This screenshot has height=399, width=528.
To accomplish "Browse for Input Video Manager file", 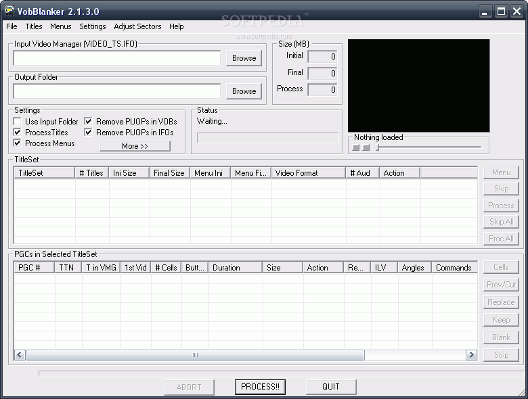I will (244, 58).
